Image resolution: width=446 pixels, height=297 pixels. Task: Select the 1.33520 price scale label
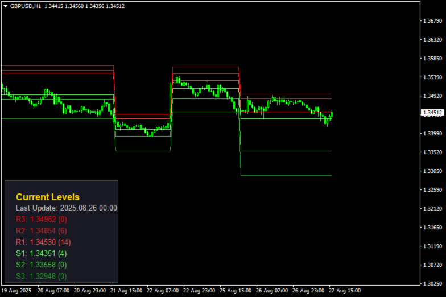click(x=432, y=152)
